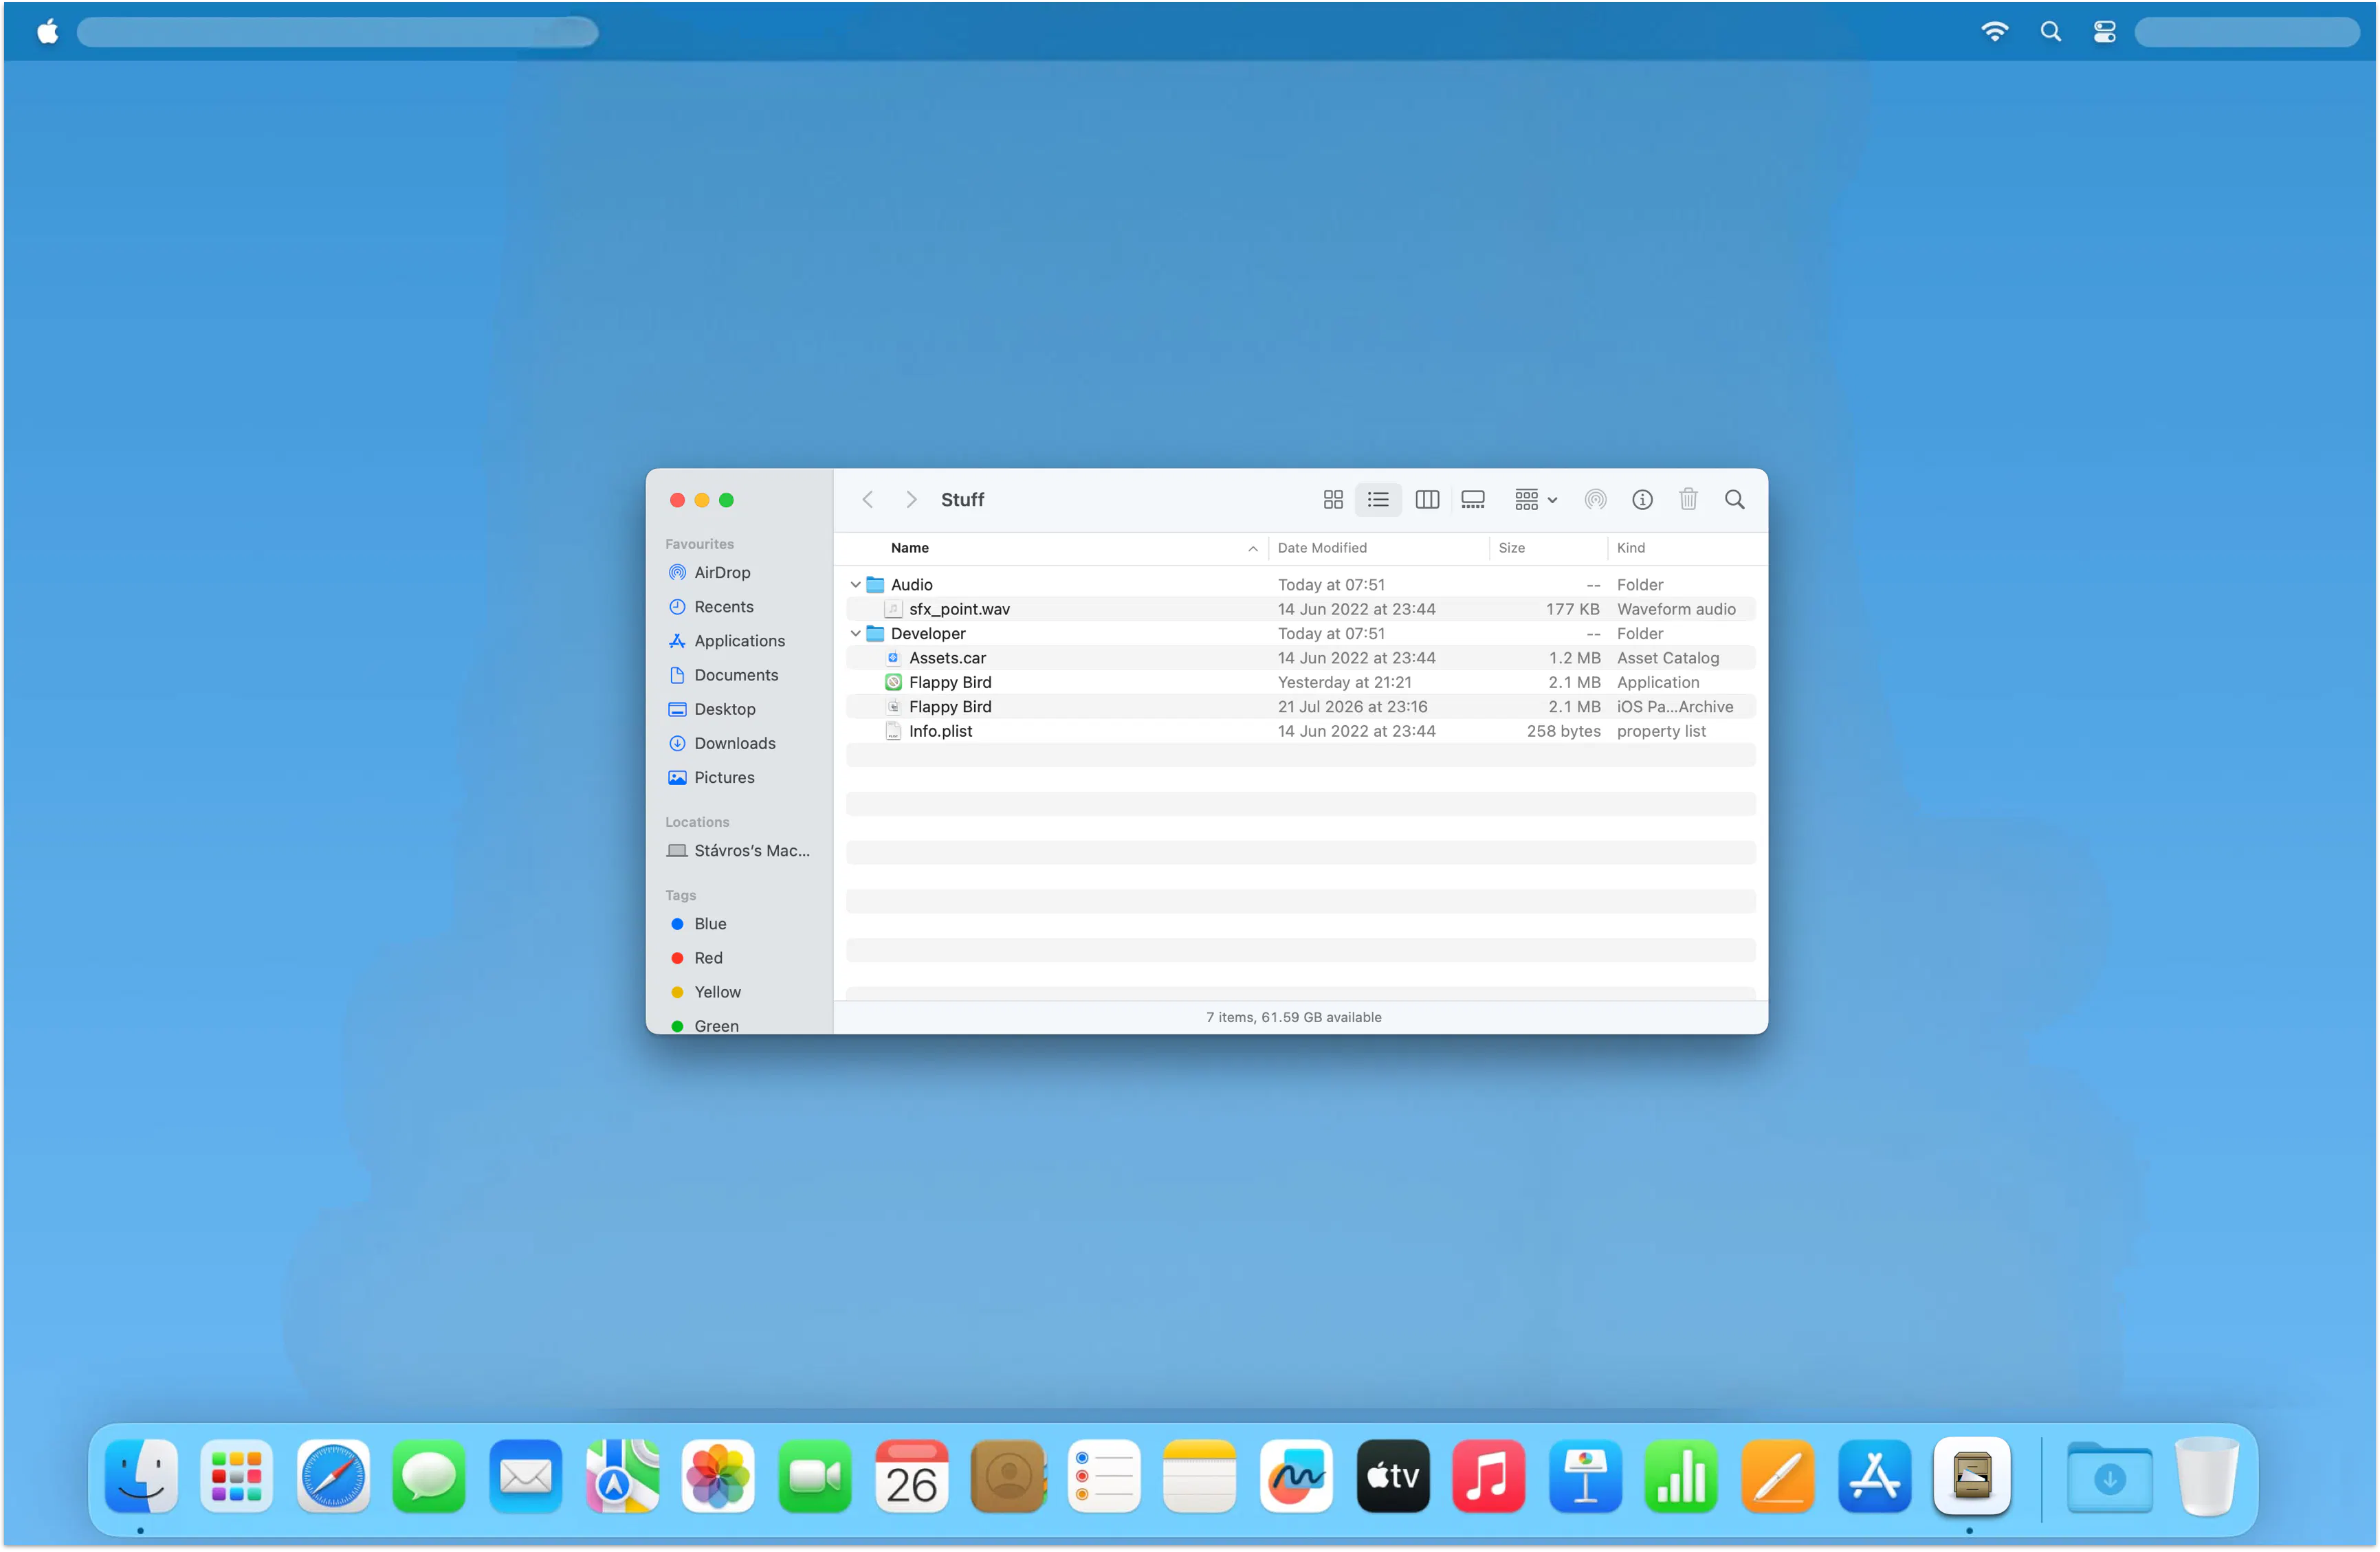Switch Finder to icon view
Screen dimensions: 2380x1552
pos(1333,499)
